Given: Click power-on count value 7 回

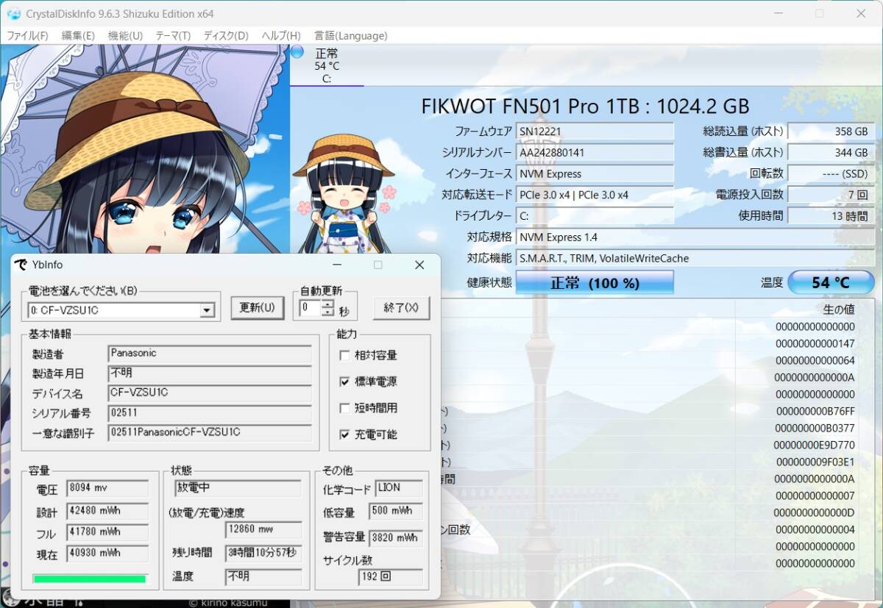Looking at the screenshot, I should pyautogui.click(x=831, y=195).
